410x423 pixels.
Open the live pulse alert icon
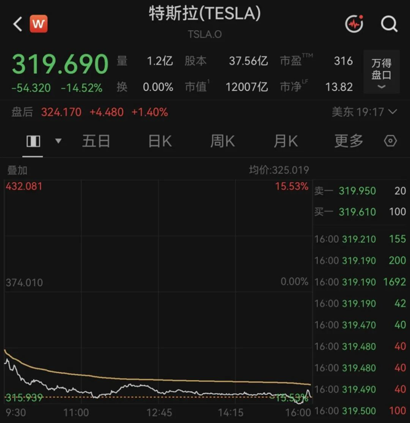354,24
